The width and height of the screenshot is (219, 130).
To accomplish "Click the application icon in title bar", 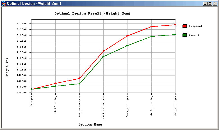I will tap(4, 4).
